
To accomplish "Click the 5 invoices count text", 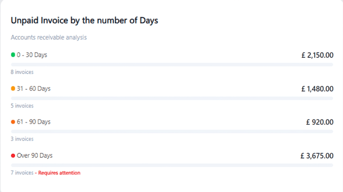I will (x=22, y=106).
